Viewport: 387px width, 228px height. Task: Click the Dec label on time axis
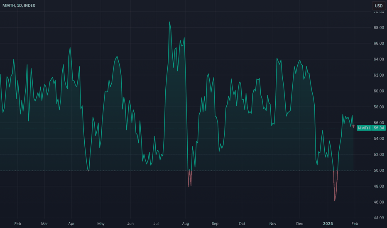pos(300,223)
